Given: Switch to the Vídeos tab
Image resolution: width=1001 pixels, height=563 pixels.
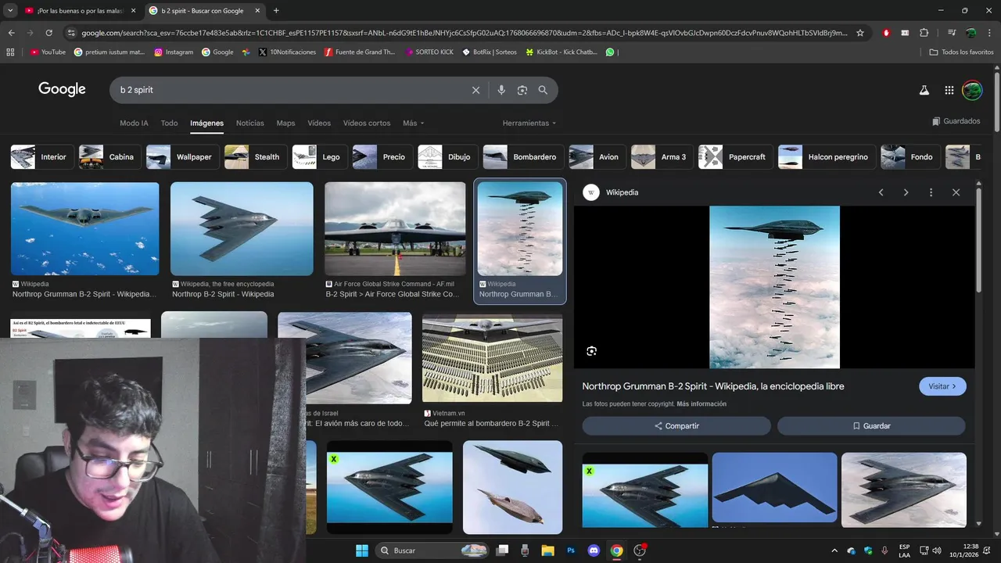Looking at the screenshot, I should pyautogui.click(x=319, y=124).
